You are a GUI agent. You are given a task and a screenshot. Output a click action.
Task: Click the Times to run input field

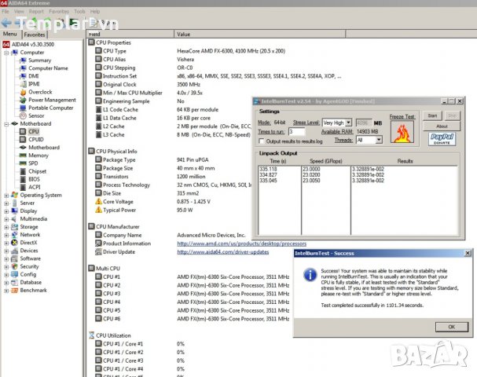296,132
